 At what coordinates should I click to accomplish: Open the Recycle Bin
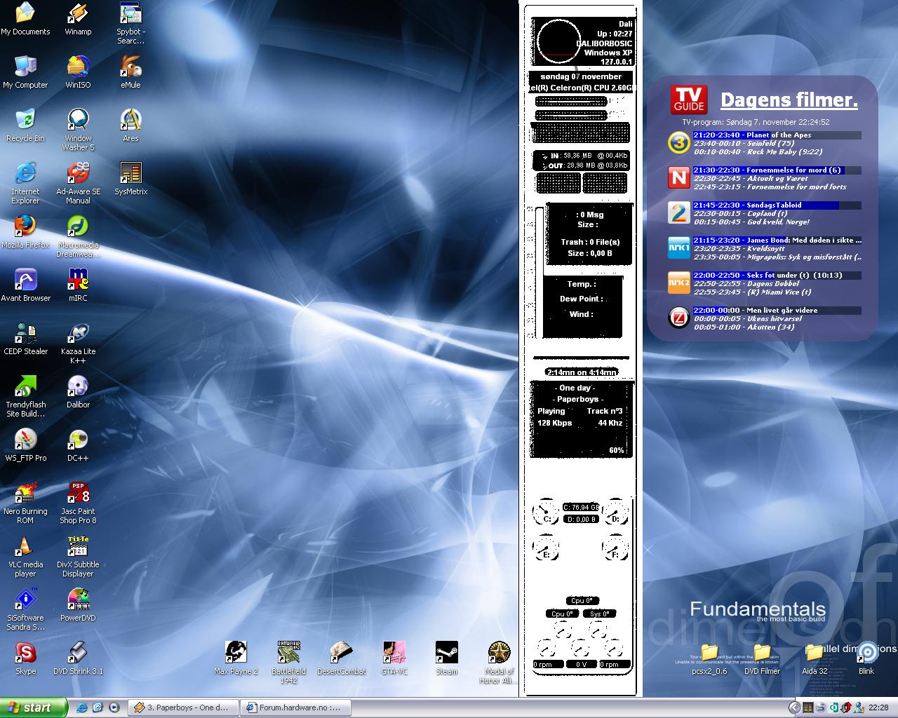coord(25,126)
